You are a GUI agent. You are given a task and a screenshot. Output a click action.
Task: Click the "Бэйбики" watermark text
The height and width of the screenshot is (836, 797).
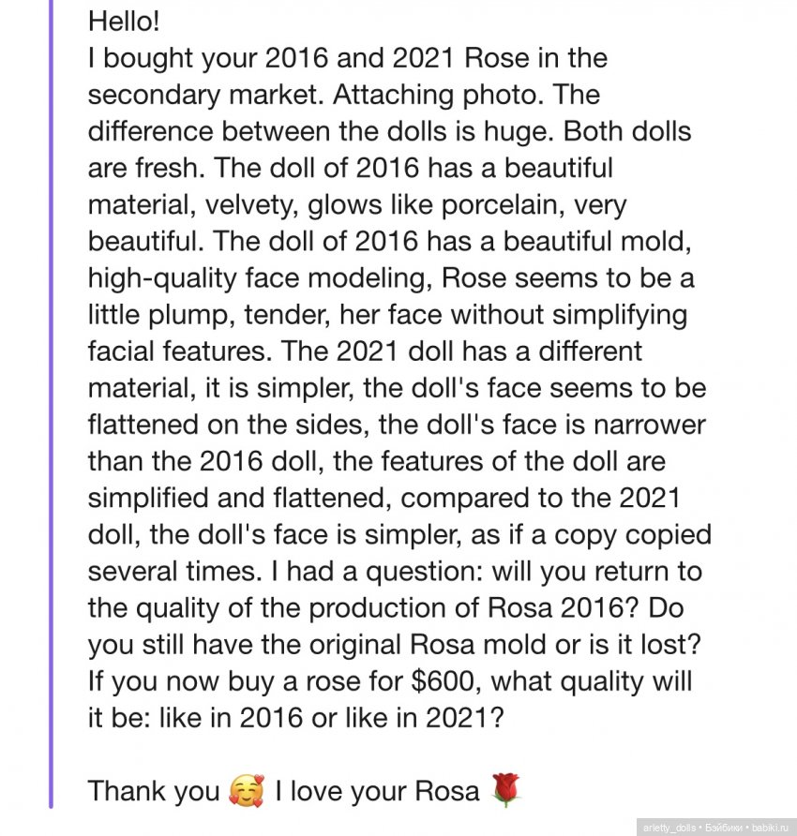[726, 827]
